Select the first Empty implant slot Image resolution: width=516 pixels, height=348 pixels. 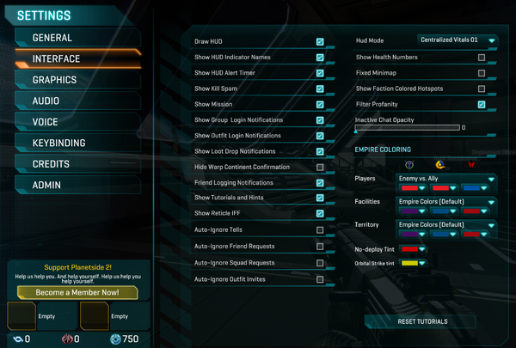21,315
